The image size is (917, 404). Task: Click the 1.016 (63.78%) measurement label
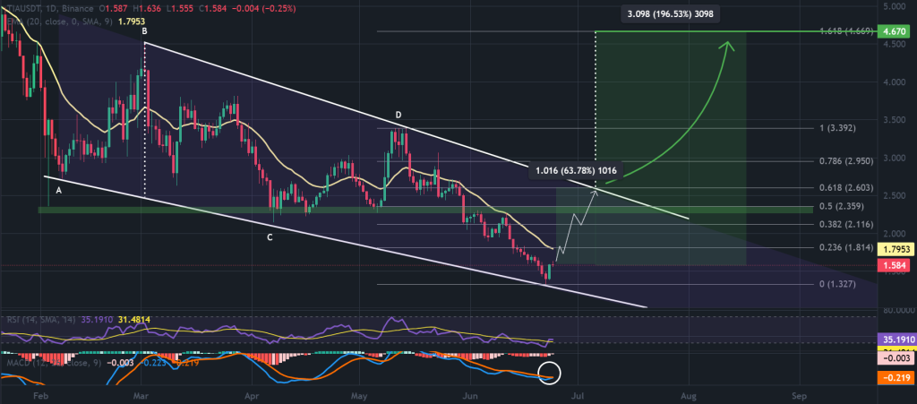[577, 171]
